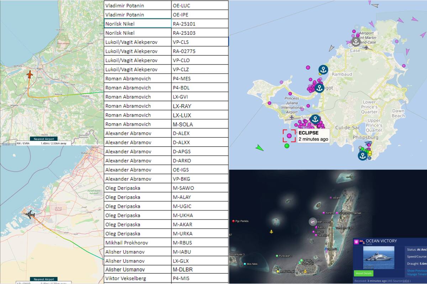Screen dimensions: 427x284
Task: Open the Ocean Victory yacht photo thumbnail
Action: (379, 257)
